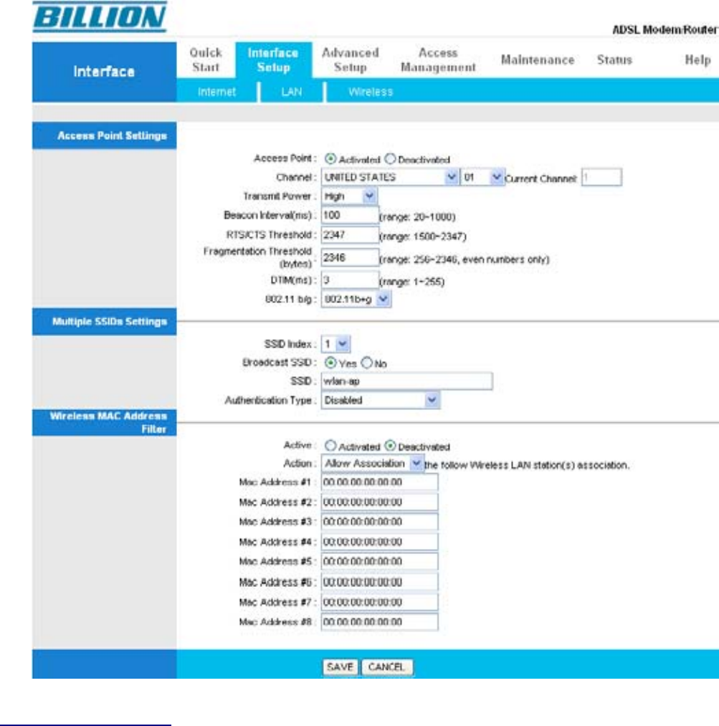This screenshot has width=719, height=726.
Task: Expand the Transmit Power dropdown
Action: pos(349,196)
